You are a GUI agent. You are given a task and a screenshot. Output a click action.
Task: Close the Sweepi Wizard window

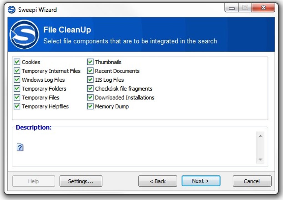coord(263,8)
